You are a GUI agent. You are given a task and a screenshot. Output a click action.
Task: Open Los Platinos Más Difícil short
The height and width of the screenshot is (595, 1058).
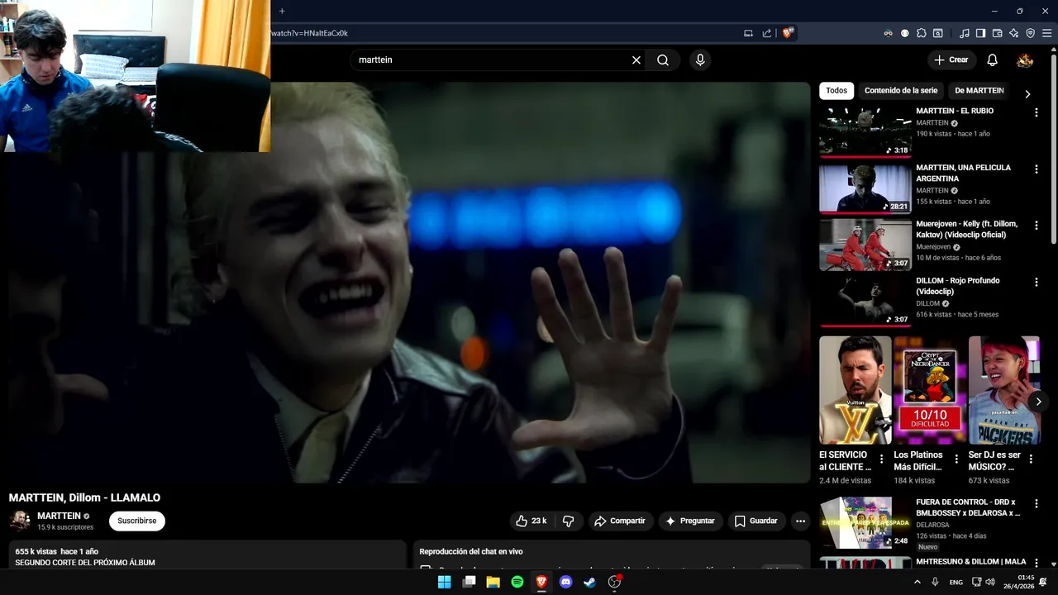pos(929,390)
